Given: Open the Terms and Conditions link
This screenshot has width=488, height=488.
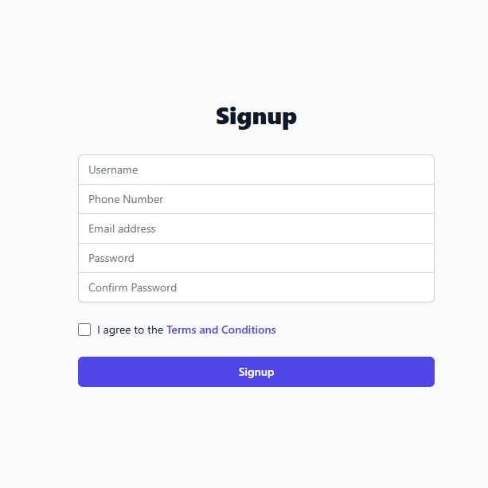Looking at the screenshot, I should tap(221, 330).
